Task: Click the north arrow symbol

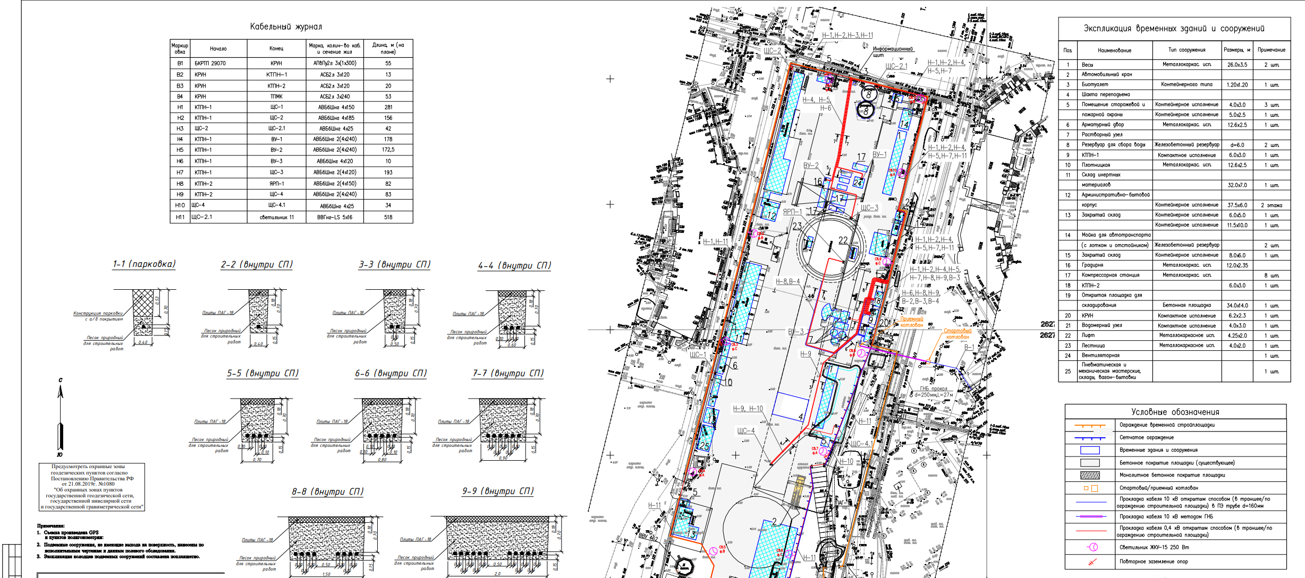Action: click(61, 417)
